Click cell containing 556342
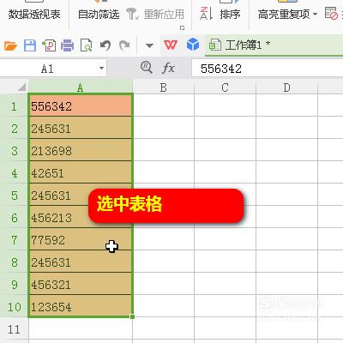Viewport: 343px width, 343px height. tap(81, 106)
